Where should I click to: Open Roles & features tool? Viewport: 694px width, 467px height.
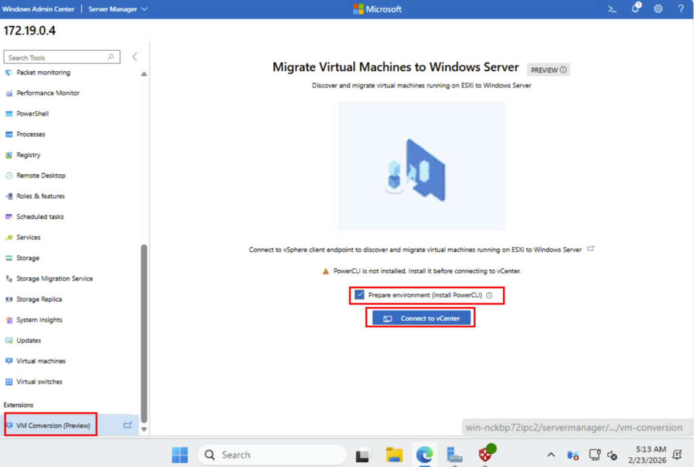click(41, 196)
